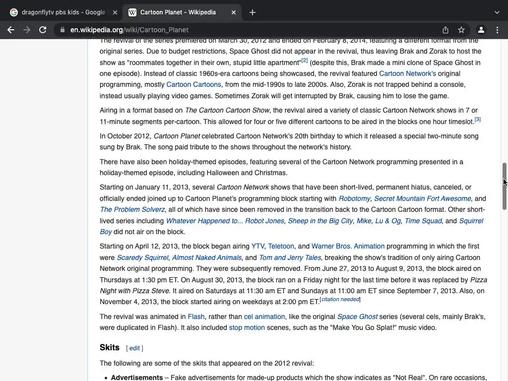The width and height of the screenshot is (508, 381).
Task: Edit the Skits section
Action: pyautogui.click(x=134, y=348)
